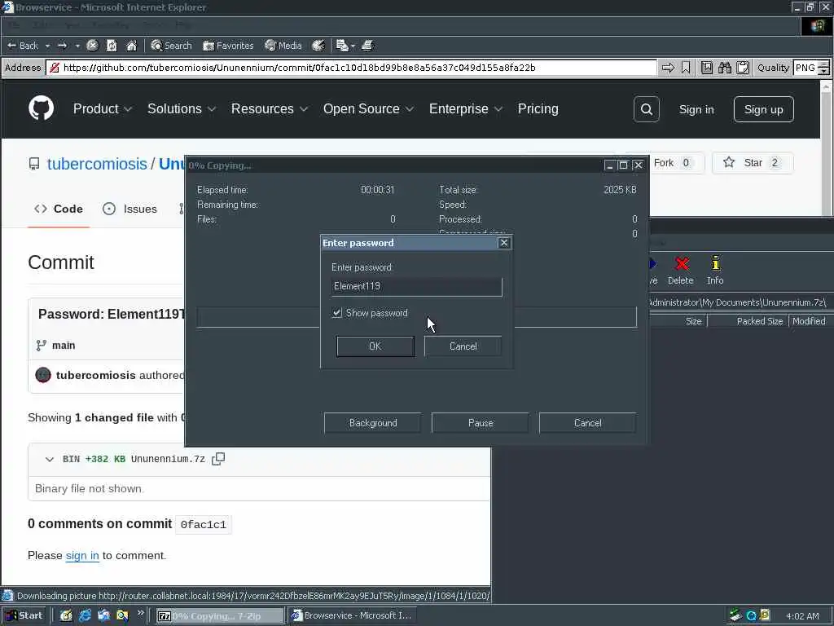Viewport: 834px width, 626px height.
Task: Open the Favorites toolbar button
Action: 228,46
